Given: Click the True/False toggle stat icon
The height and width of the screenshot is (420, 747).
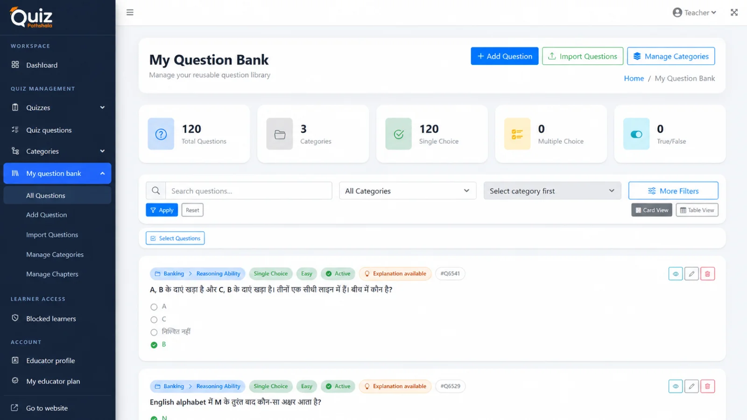Looking at the screenshot, I should coord(636,134).
